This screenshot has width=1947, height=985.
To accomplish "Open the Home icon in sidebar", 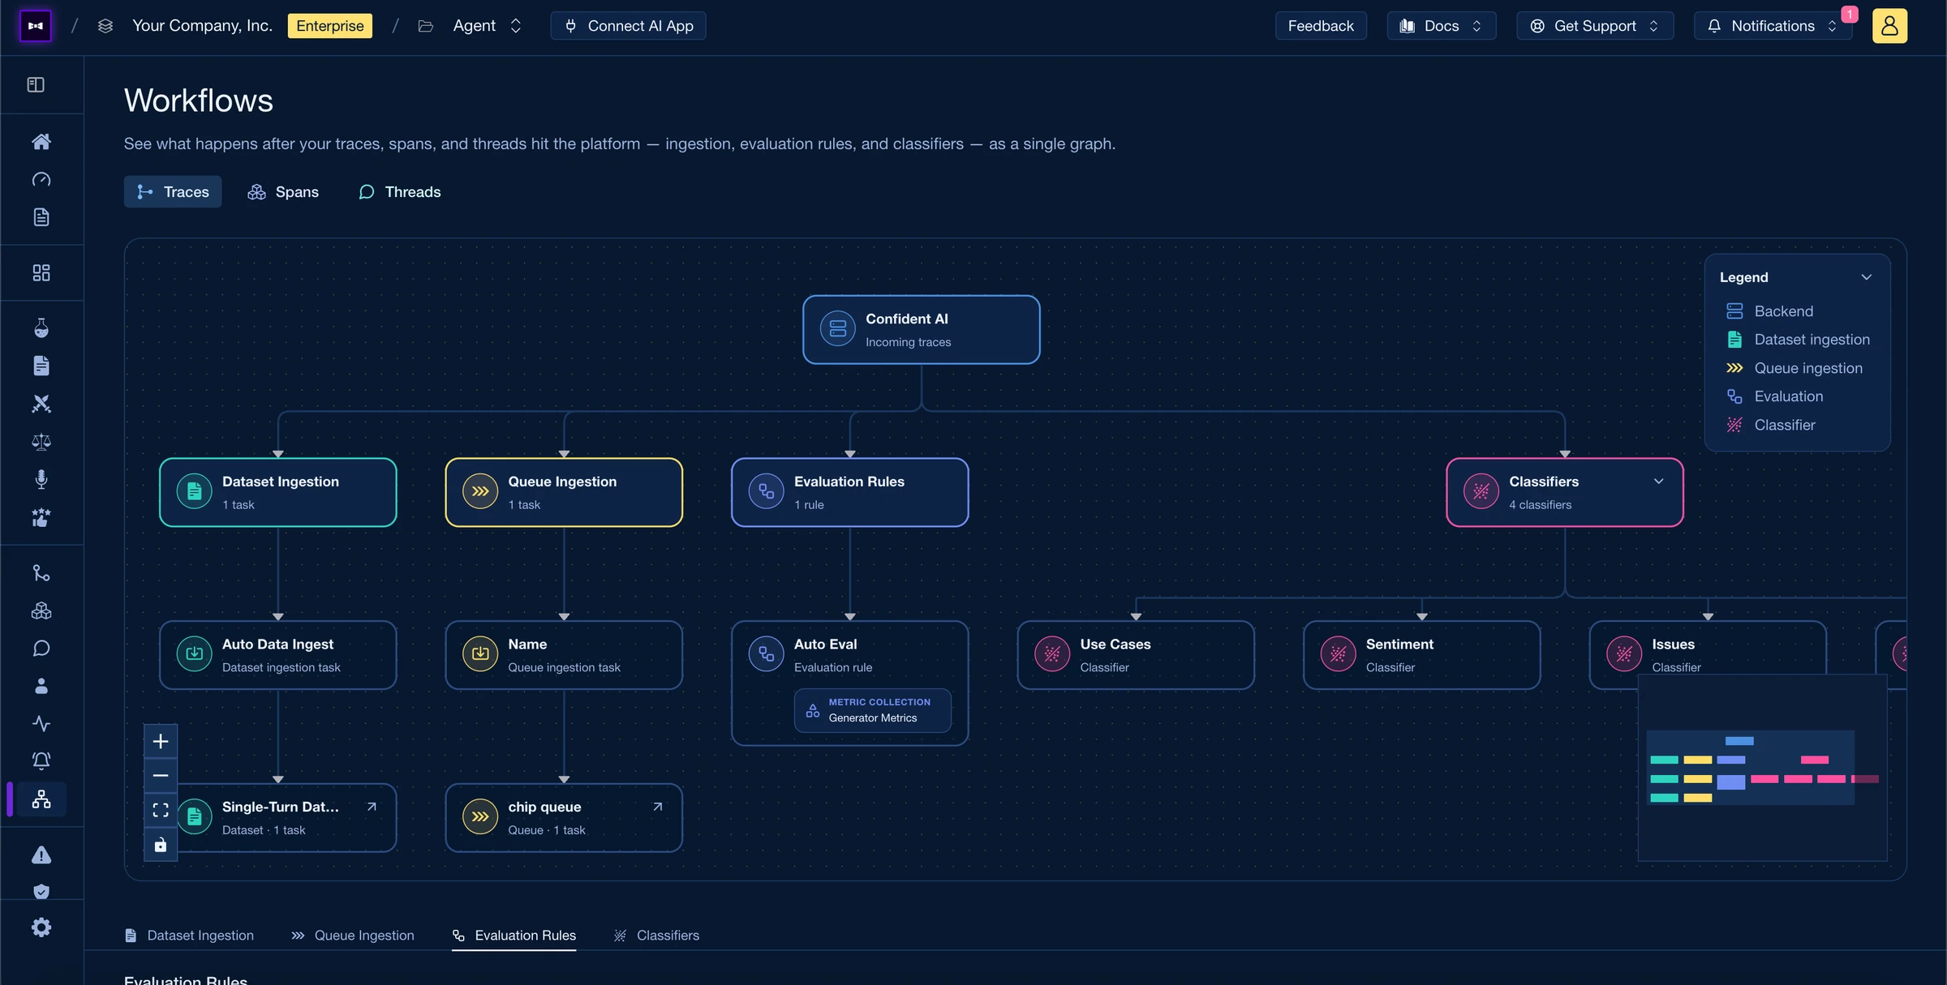I will [x=41, y=142].
